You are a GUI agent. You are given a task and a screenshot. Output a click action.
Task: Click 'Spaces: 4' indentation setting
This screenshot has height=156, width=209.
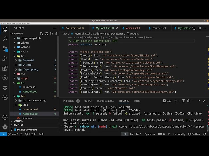click(x=150, y=134)
